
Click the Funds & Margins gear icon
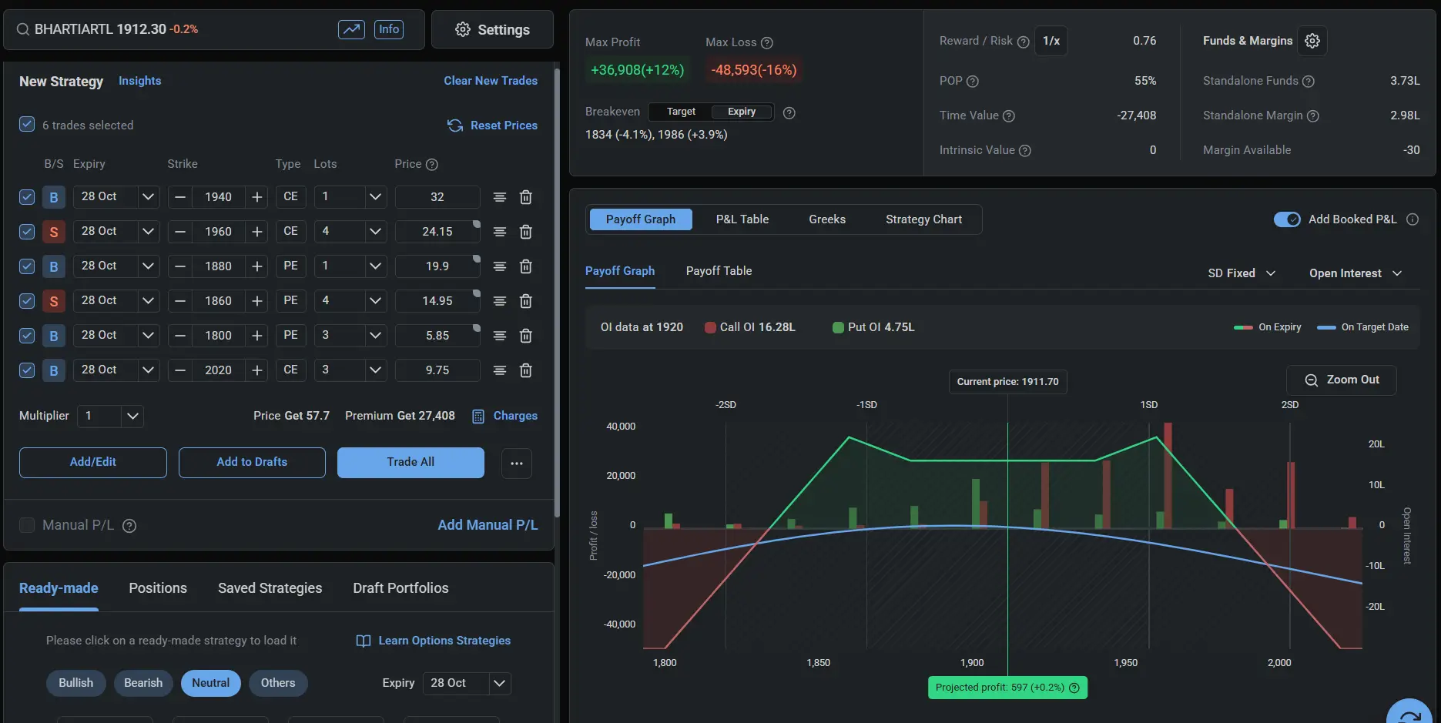1312,41
